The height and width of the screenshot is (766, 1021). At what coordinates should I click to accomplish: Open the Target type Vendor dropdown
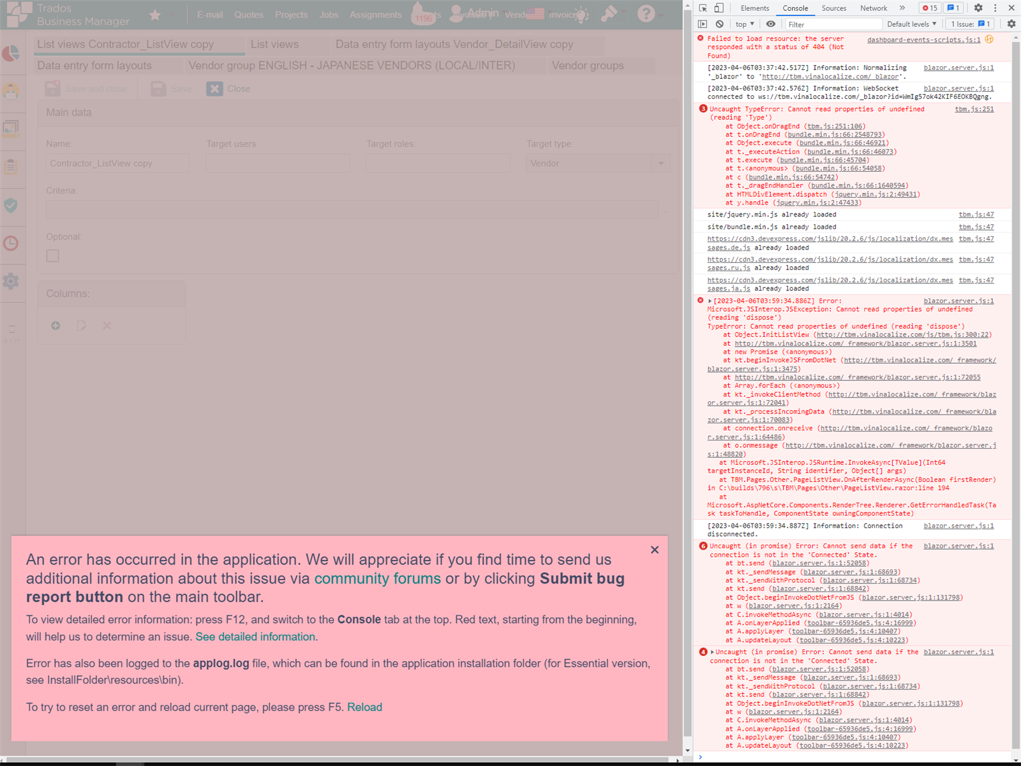click(x=661, y=163)
